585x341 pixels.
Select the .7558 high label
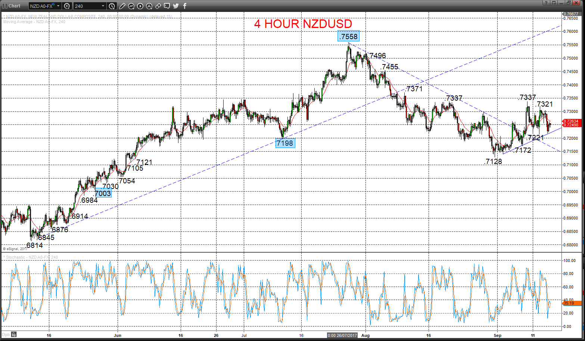[x=348, y=36]
